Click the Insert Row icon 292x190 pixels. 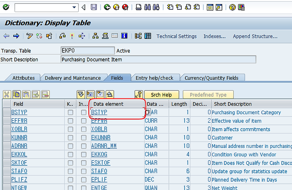(36, 94)
